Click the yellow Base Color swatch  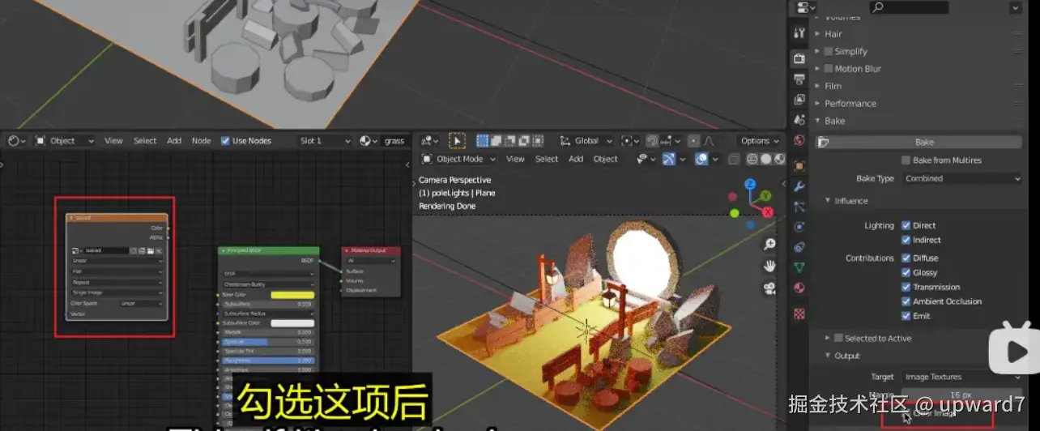(292, 294)
